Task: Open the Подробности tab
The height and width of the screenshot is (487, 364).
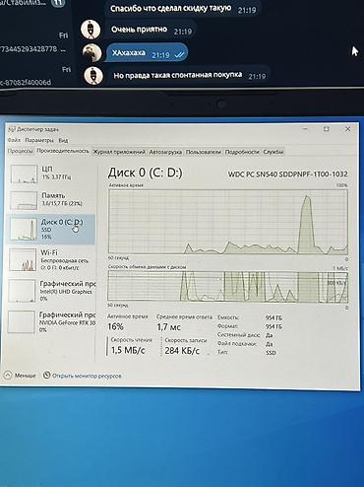Action: pyautogui.click(x=242, y=152)
